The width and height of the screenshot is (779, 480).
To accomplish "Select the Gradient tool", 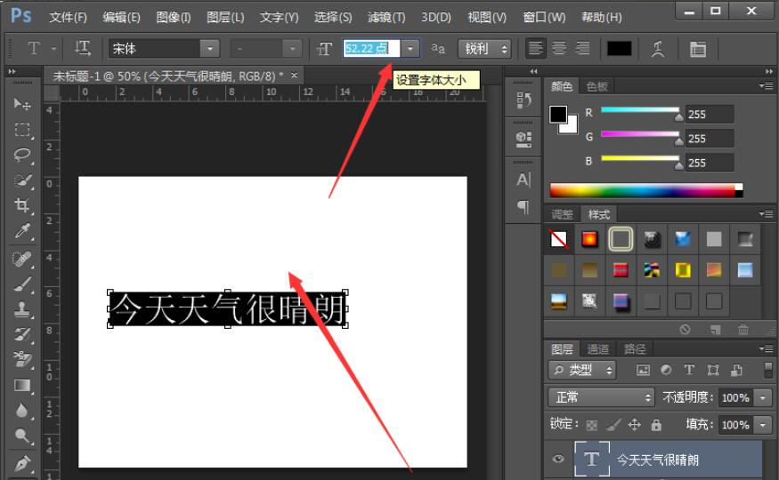I will point(22,385).
